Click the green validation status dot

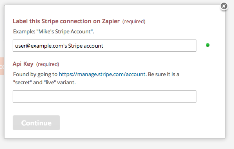207,45
